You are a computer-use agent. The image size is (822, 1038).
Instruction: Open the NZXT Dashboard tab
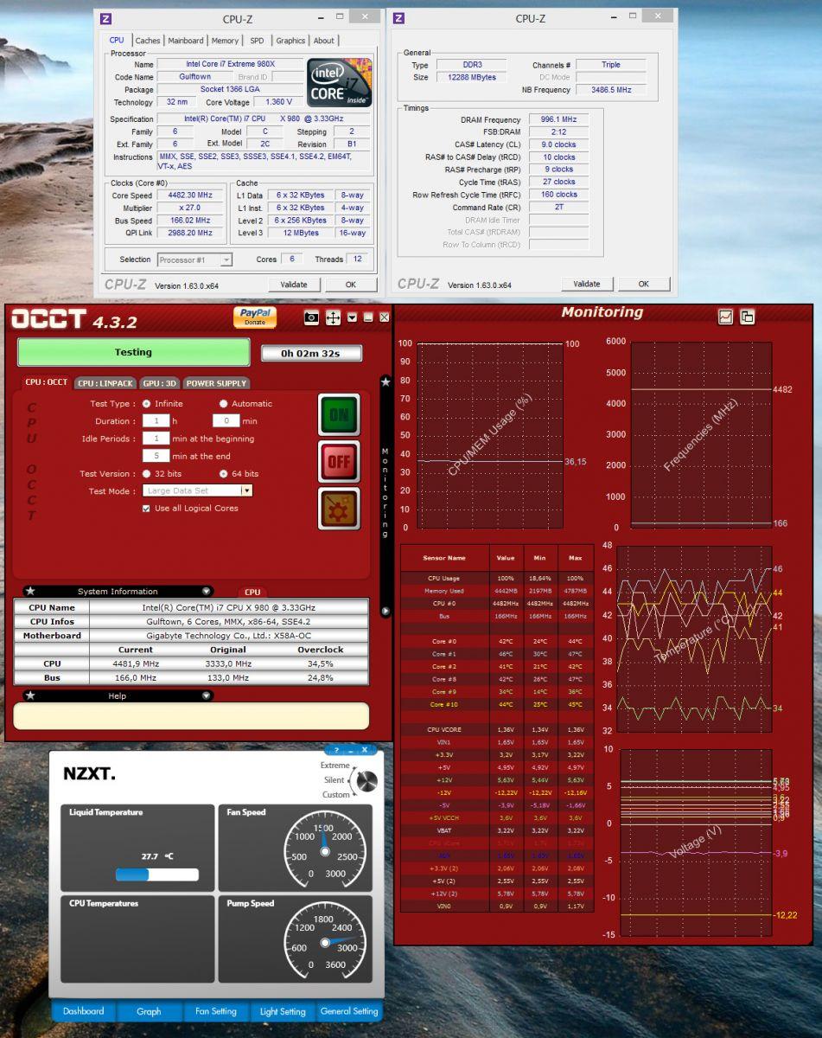[x=84, y=1011]
